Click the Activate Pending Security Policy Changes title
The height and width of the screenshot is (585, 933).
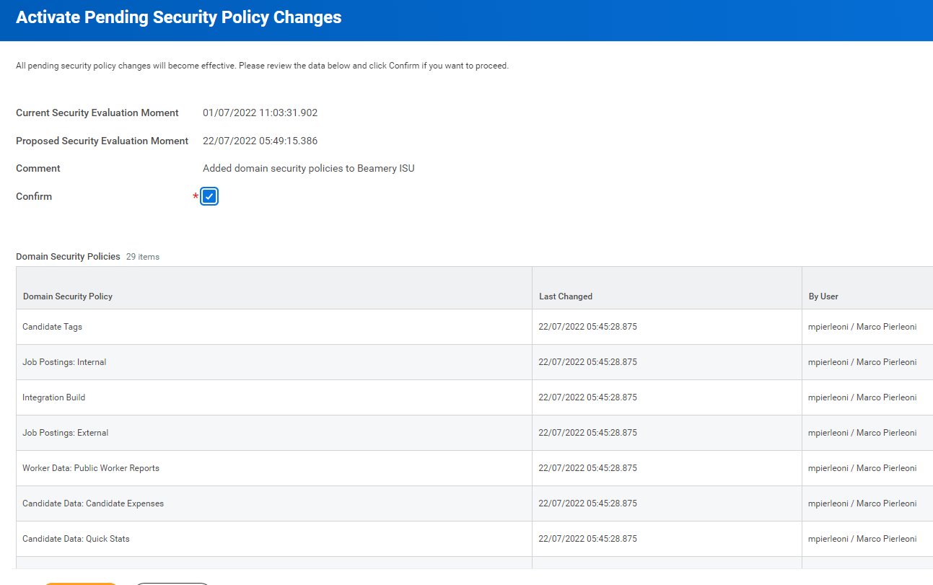(179, 17)
